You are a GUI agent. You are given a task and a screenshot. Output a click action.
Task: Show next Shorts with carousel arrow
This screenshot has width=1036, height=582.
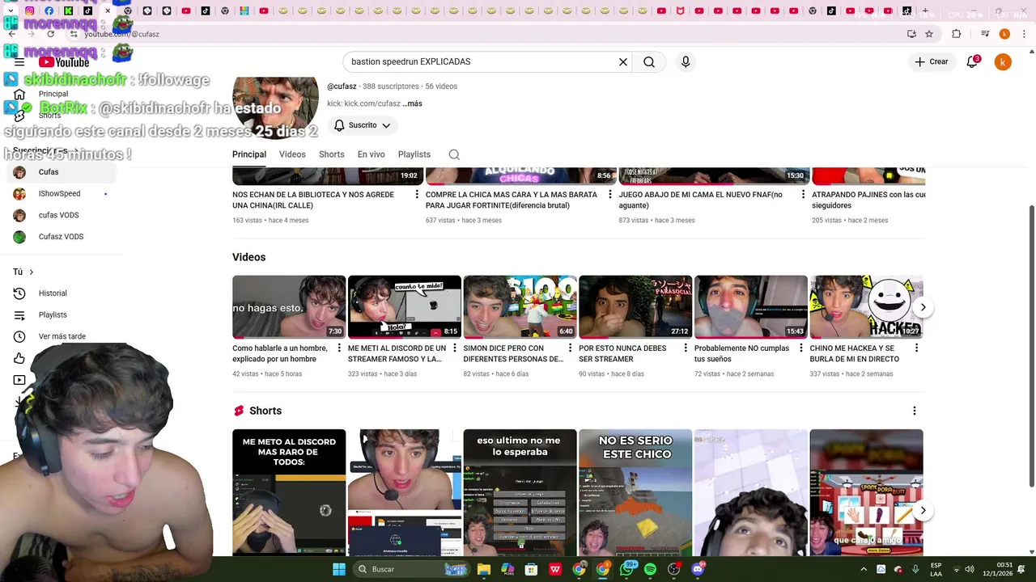click(923, 511)
